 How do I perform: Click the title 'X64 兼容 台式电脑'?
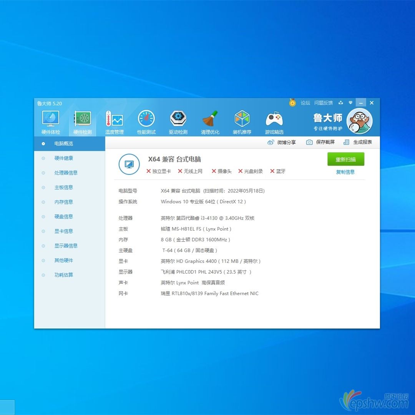point(174,159)
